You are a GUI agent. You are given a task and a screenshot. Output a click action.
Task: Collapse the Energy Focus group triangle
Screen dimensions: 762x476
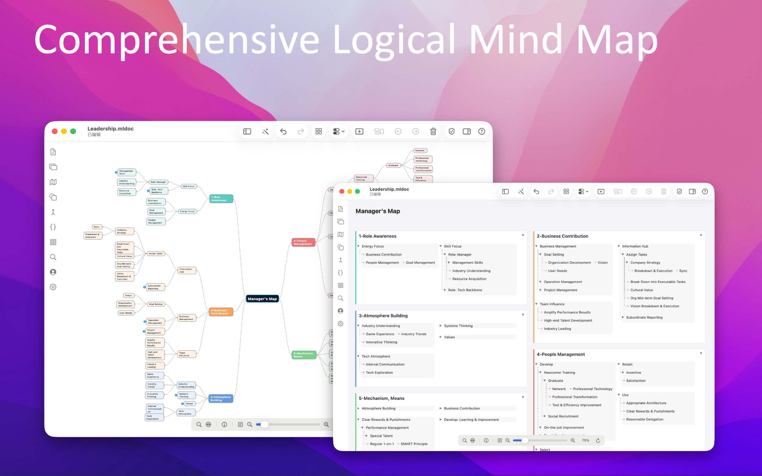click(x=358, y=246)
